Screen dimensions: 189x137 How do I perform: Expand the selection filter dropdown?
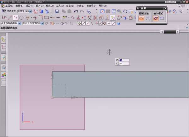pos(20,23)
